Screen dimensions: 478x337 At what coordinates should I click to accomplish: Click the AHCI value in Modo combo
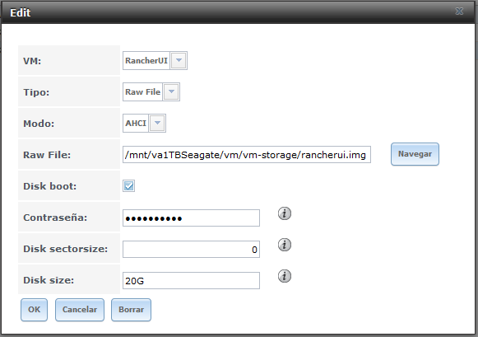coord(136,123)
